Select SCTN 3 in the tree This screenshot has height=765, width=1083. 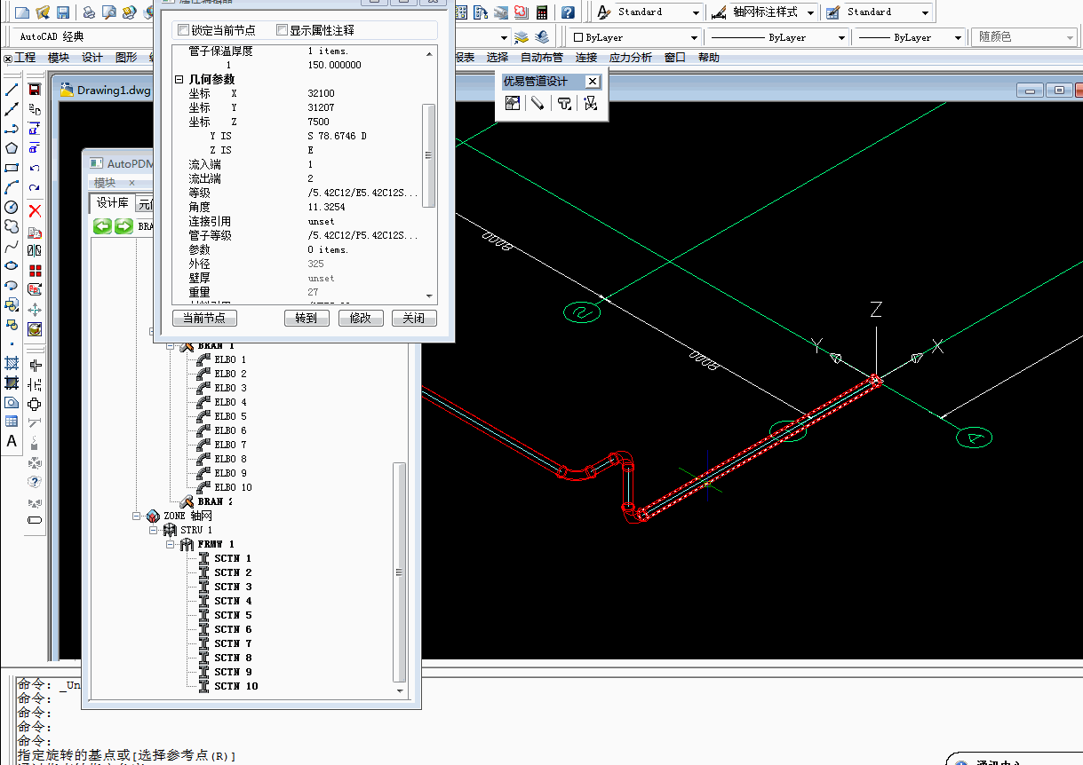pos(233,587)
